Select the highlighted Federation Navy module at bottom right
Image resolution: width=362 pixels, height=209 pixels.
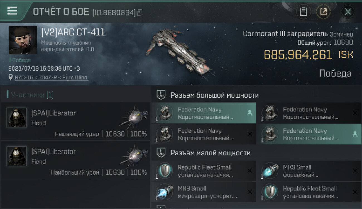309,134
